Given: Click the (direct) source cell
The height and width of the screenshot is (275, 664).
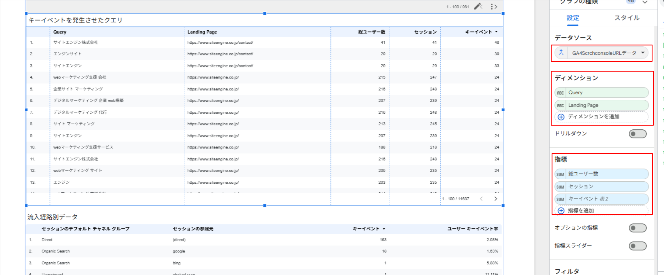Looking at the screenshot, I should click(179, 240).
